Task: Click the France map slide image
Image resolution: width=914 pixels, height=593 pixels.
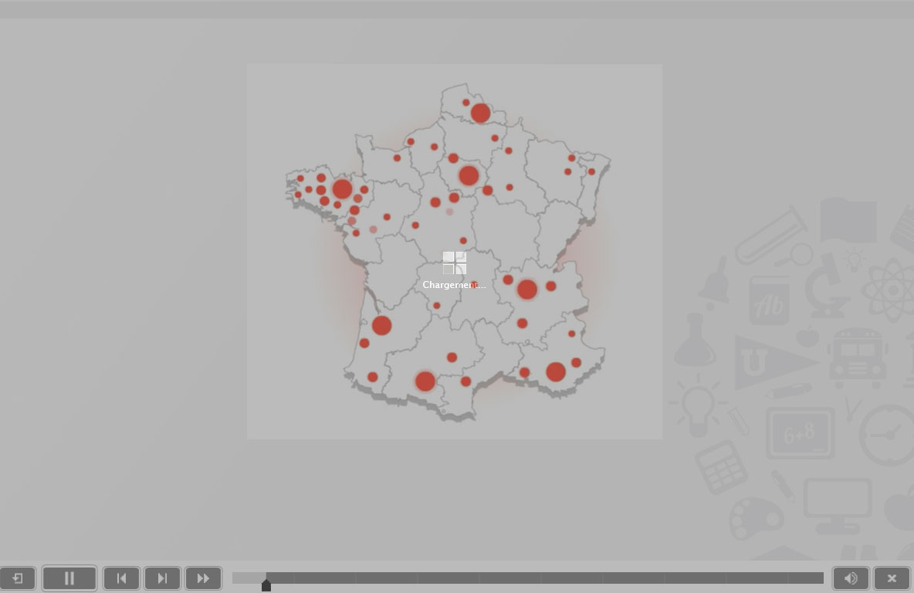Action: point(455,251)
